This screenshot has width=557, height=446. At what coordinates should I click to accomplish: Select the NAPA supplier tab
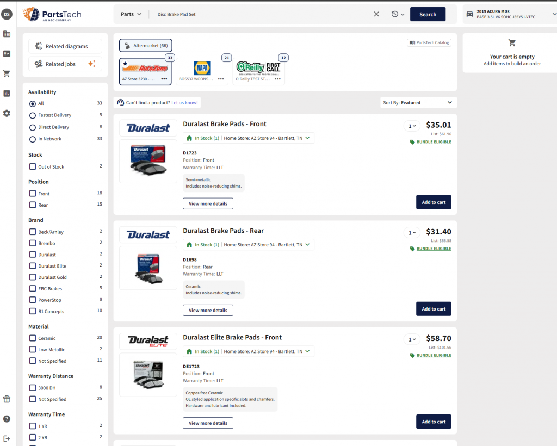point(202,71)
